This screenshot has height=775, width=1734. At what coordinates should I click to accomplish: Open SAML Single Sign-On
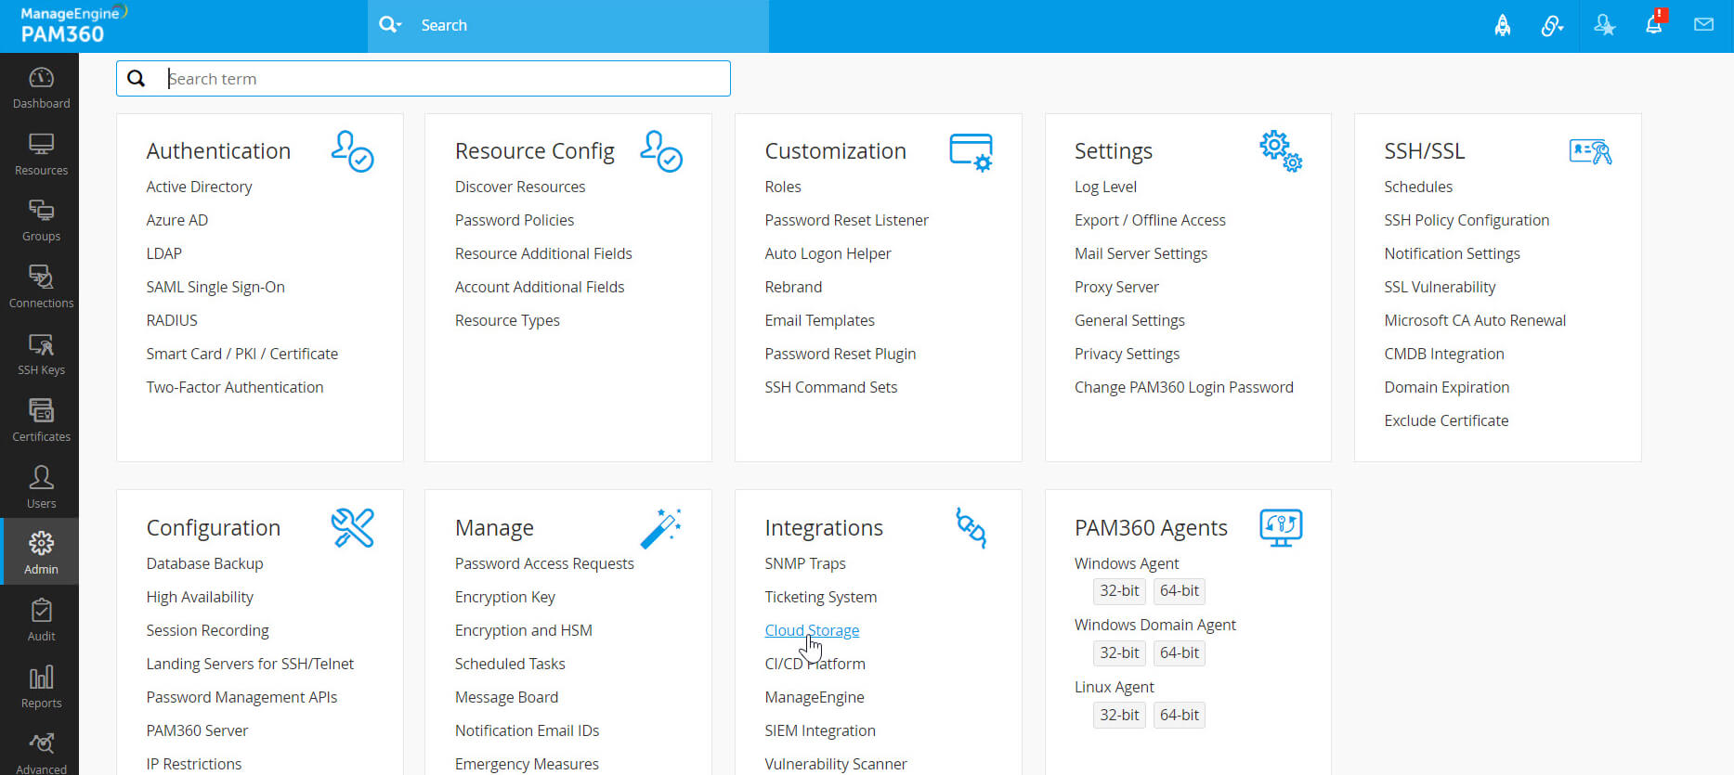tap(215, 287)
